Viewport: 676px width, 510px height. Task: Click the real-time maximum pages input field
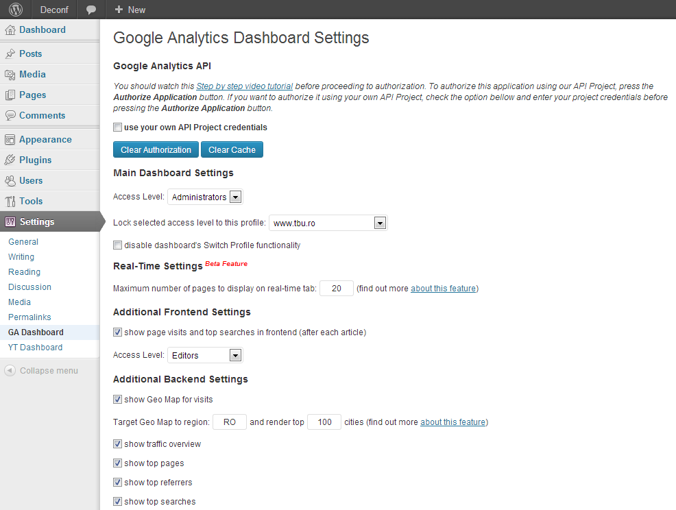(x=336, y=289)
